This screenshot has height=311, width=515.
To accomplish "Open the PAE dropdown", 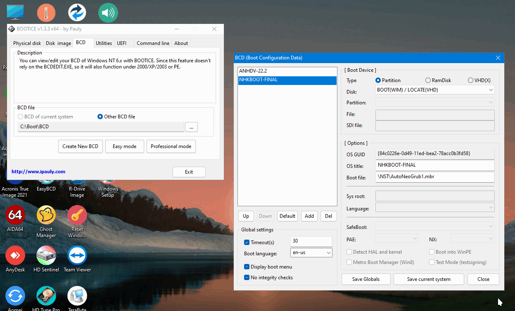I will (x=397, y=238).
